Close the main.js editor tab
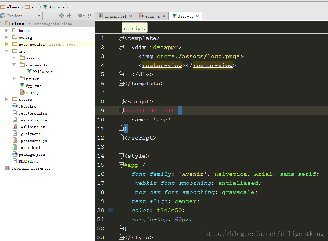This screenshot has height=241, width=328. click(164, 16)
